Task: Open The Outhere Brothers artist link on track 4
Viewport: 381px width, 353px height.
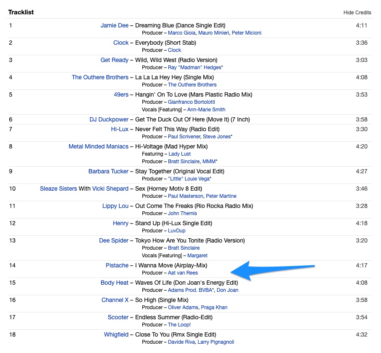Action: pos(100,77)
